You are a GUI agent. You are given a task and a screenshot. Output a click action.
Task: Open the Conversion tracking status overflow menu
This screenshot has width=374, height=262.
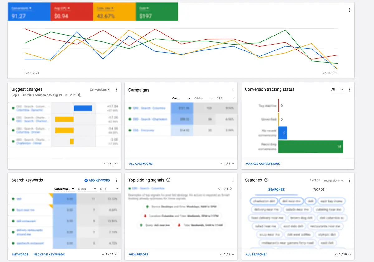pos(349,89)
